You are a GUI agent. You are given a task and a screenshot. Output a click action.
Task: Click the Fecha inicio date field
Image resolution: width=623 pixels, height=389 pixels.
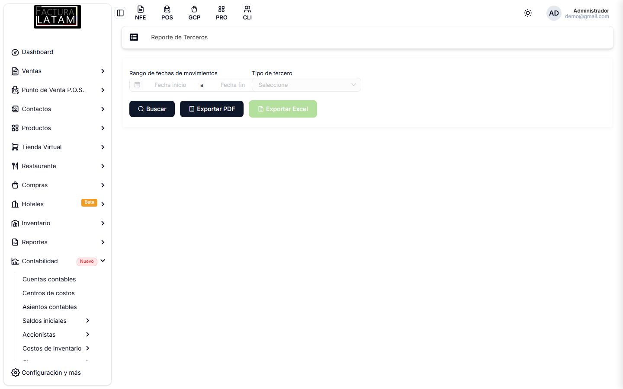click(170, 85)
